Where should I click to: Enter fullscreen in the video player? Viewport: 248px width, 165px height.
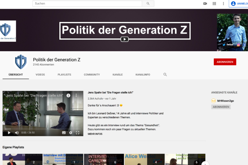(77, 133)
